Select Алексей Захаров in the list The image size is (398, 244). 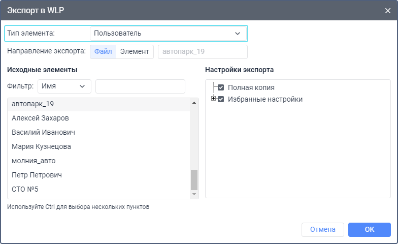click(x=99, y=118)
